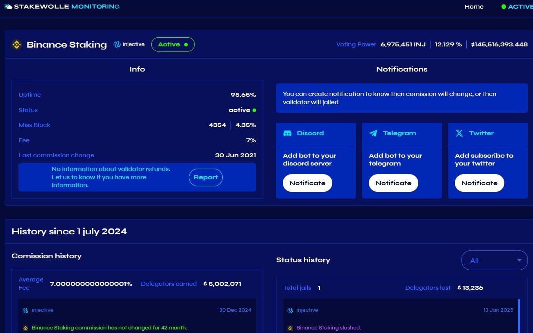Viewport: 533px width, 333px height.
Task: Click the Discord icon in notifications
Action: [x=288, y=133]
